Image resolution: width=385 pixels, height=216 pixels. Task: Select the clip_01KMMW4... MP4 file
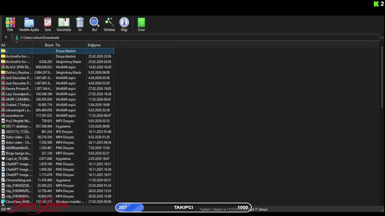(x=57, y=196)
